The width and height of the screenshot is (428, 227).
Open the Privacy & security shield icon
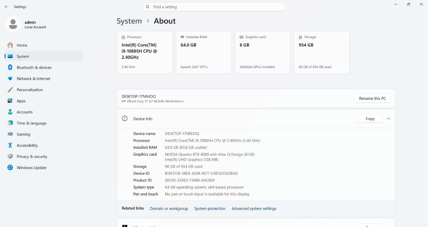tap(10, 156)
